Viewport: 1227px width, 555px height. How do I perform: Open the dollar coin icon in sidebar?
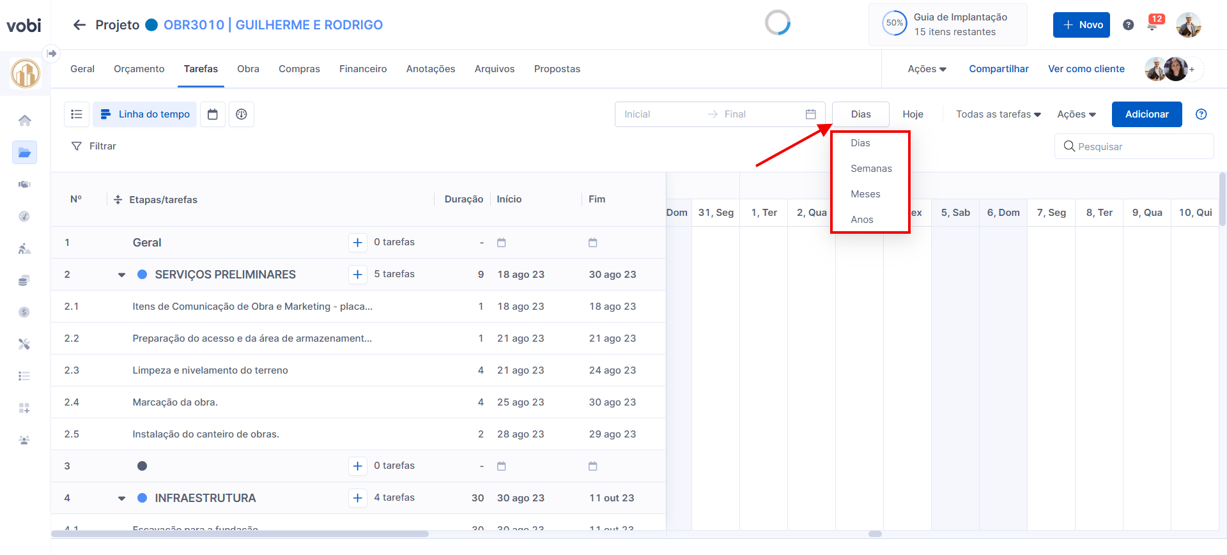point(24,312)
